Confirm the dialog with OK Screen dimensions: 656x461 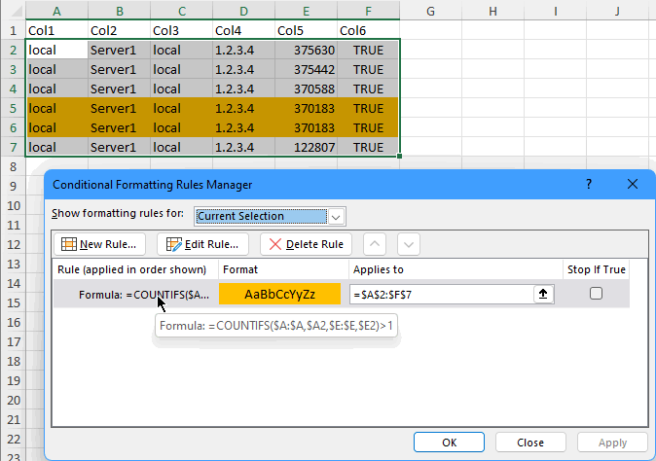449,443
